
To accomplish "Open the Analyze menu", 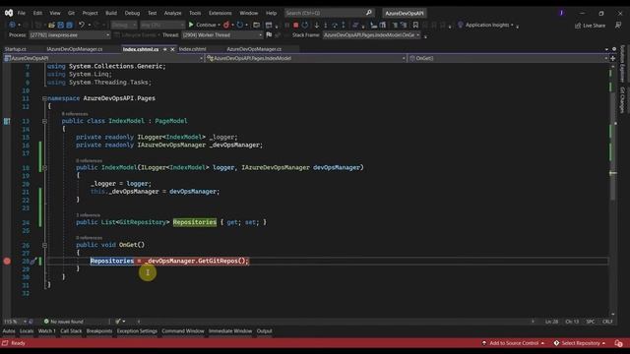I will (173, 13).
